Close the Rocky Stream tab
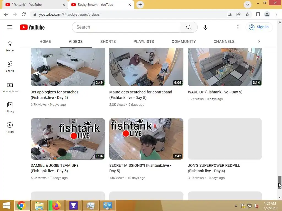 tap(130, 5)
